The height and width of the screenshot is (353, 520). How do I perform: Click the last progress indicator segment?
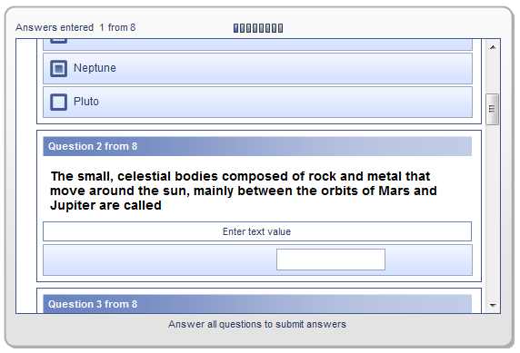pyautogui.click(x=281, y=28)
